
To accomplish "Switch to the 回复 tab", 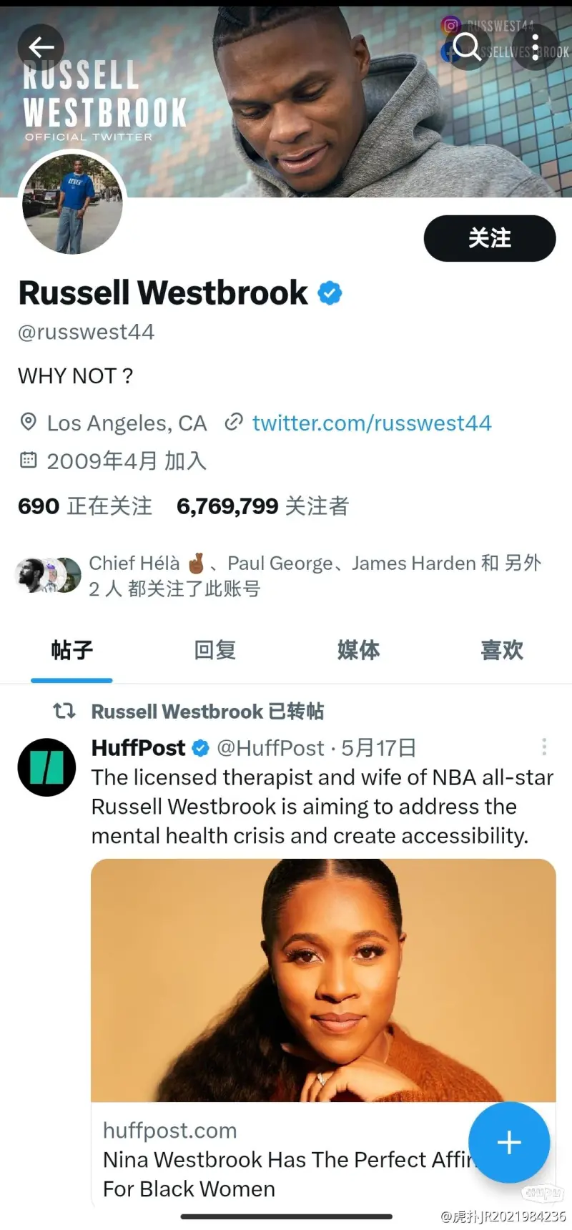I will coord(214,650).
